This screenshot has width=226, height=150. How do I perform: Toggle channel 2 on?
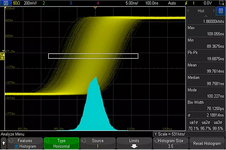(43, 3)
